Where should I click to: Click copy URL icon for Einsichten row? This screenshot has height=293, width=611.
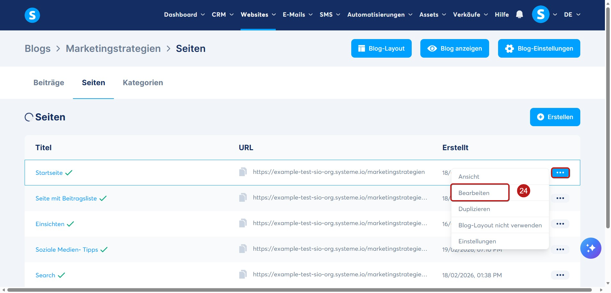(243, 223)
